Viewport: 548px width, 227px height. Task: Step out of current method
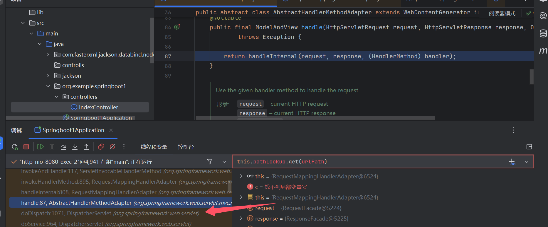[86, 147]
